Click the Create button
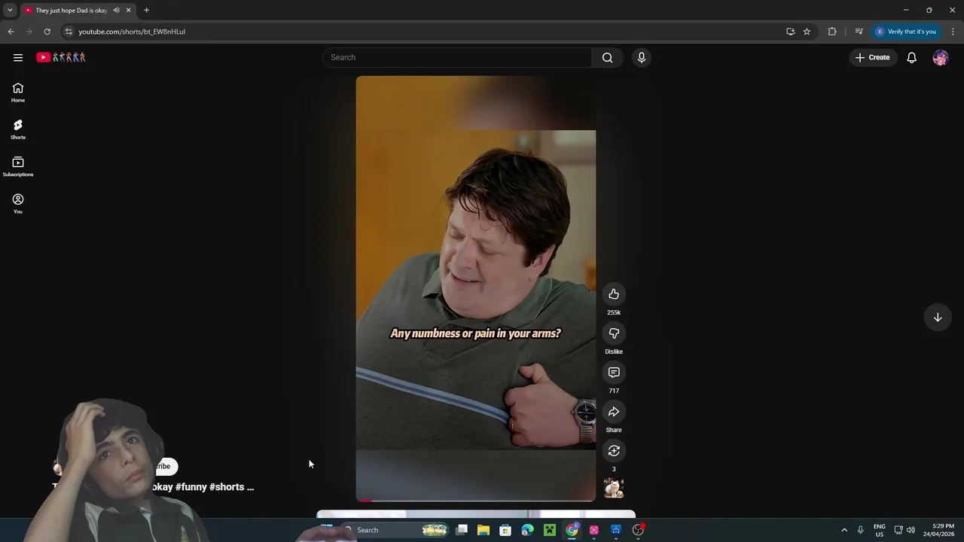Image resolution: width=964 pixels, height=542 pixels. tap(873, 57)
